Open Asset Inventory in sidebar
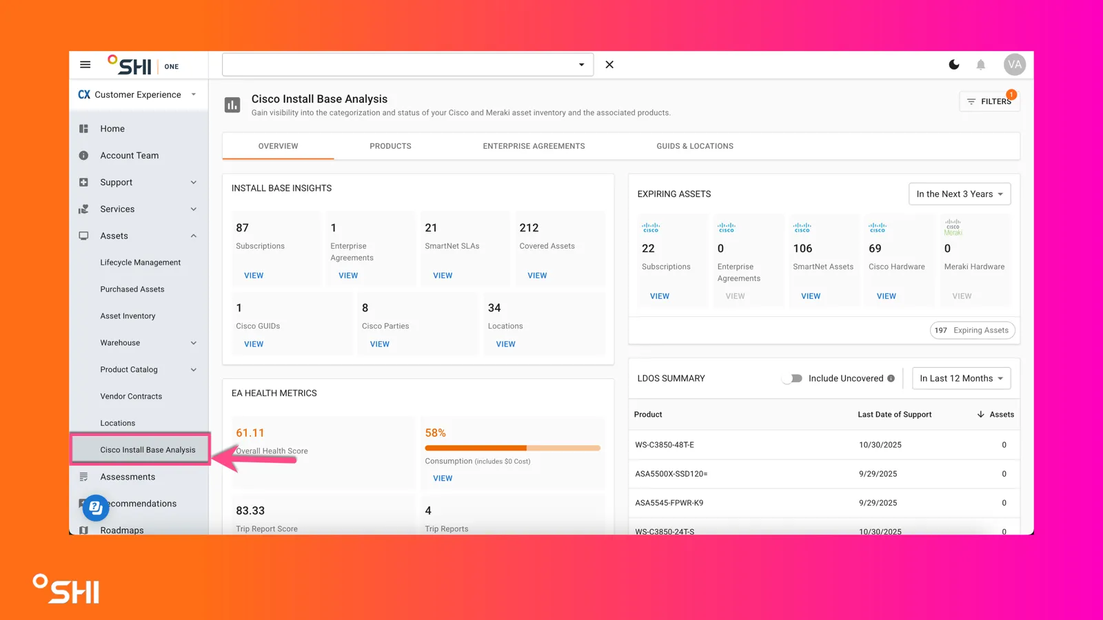Screen dimensions: 1103x620 (x=128, y=316)
